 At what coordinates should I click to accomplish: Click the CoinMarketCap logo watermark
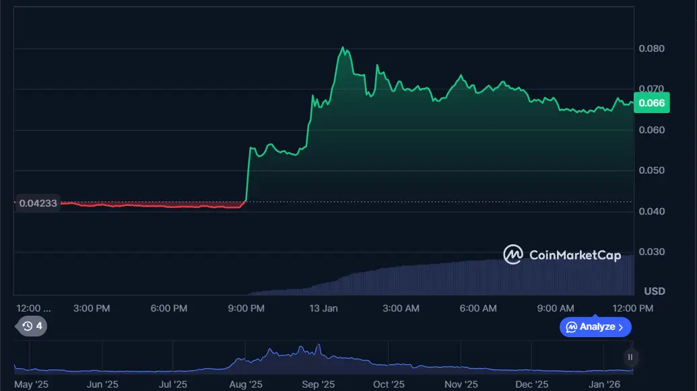562,254
